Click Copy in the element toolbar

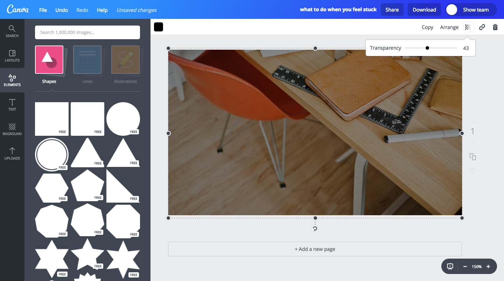[x=427, y=27]
